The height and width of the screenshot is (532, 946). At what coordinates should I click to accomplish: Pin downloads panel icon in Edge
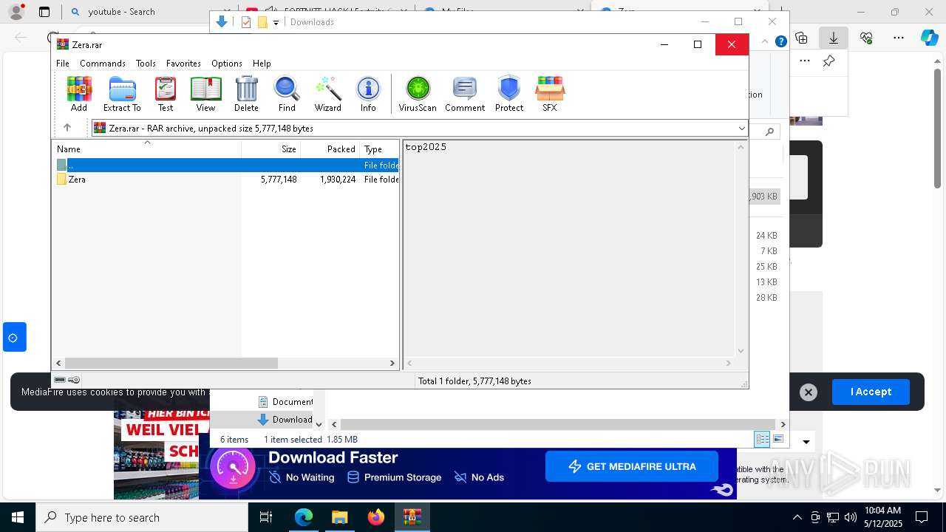point(829,61)
